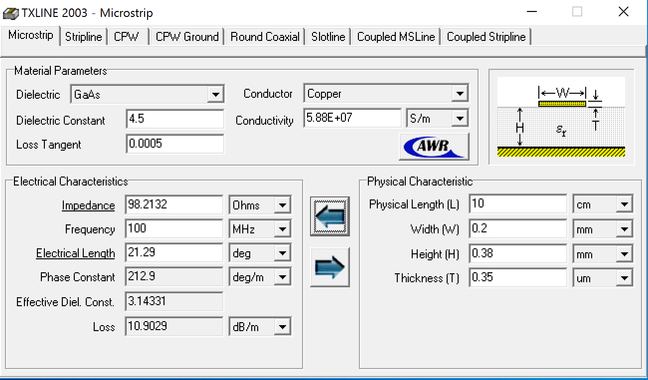Screen dimensions: 648x380
Task: Click the Frequency label text
Action: coord(90,229)
